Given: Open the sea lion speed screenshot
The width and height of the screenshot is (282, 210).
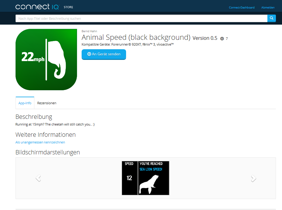Looking at the screenshot, I should (x=145, y=178).
